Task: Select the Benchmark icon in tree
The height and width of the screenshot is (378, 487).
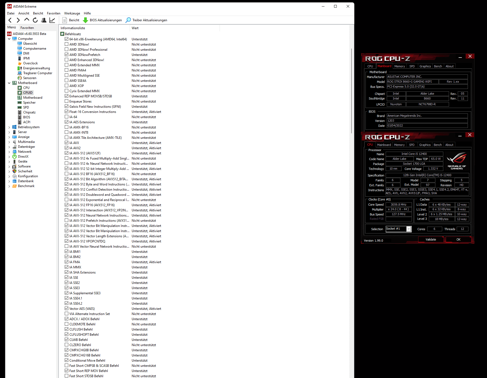Action: pyautogui.click(x=14, y=186)
